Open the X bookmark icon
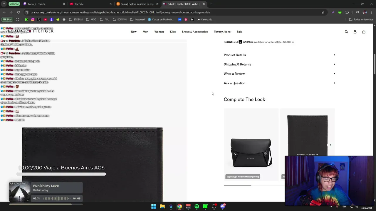The height and width of the screenshot is (211, 376). [39, 20]
